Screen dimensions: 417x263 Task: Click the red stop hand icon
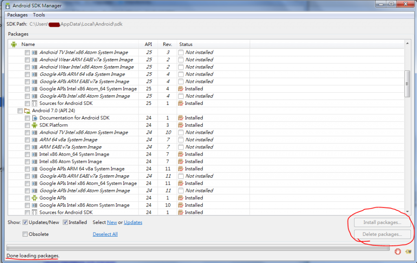point(397,251)
